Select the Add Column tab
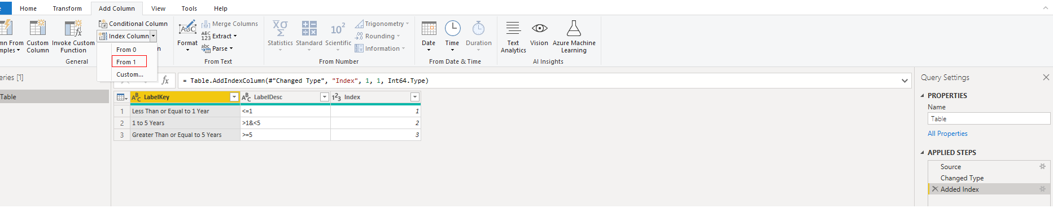Image resolution: width=1053 pixels, height=208 pixels. (x=117, y=8)
